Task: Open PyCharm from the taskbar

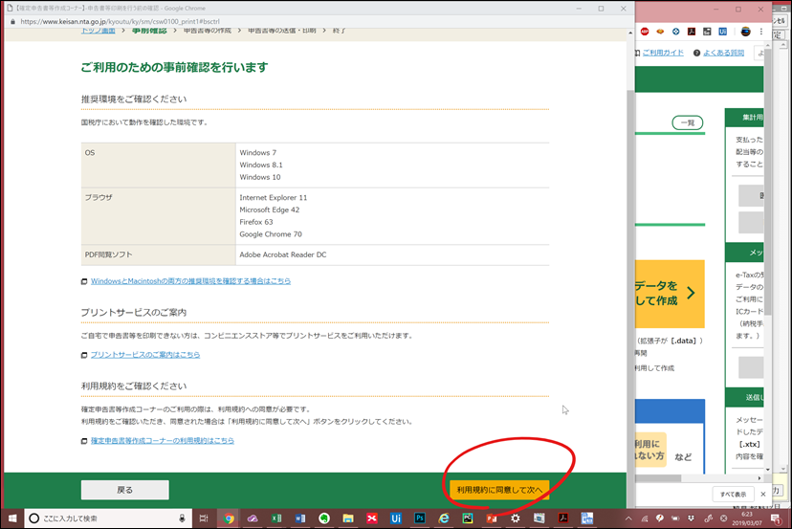Action: coord(467,518)
